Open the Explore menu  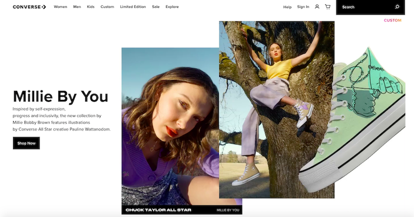click(172, 7)
